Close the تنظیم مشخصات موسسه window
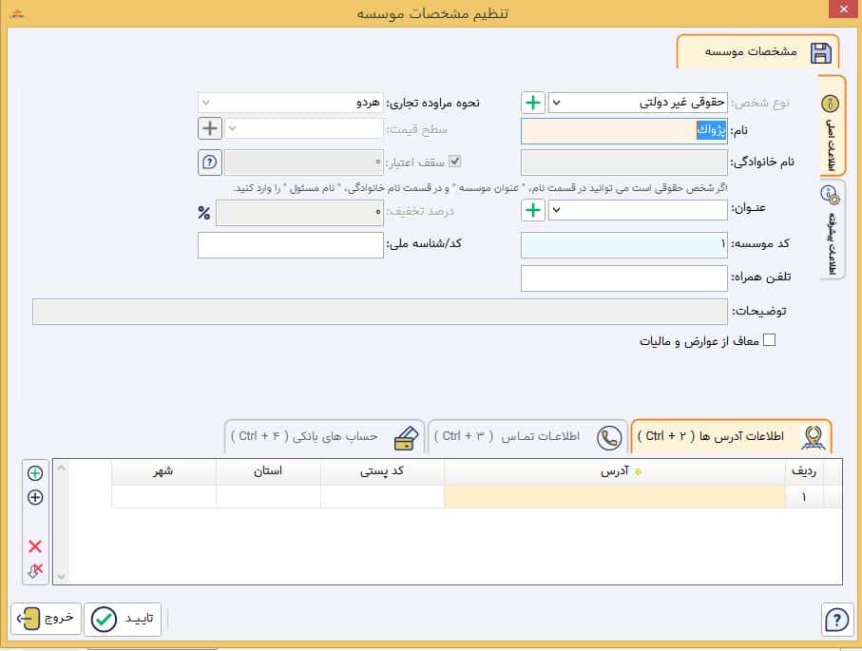Viewport: 862px width, 651px height. [844, 10]
